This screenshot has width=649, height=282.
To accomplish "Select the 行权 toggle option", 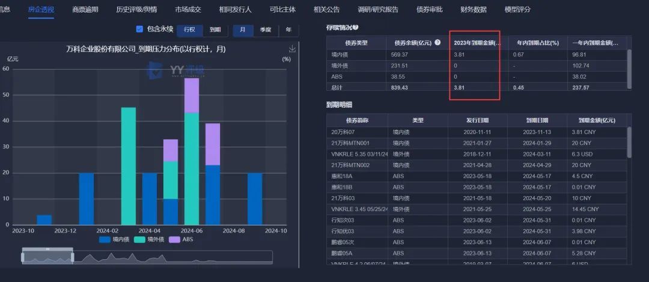I will coord(189,29).
